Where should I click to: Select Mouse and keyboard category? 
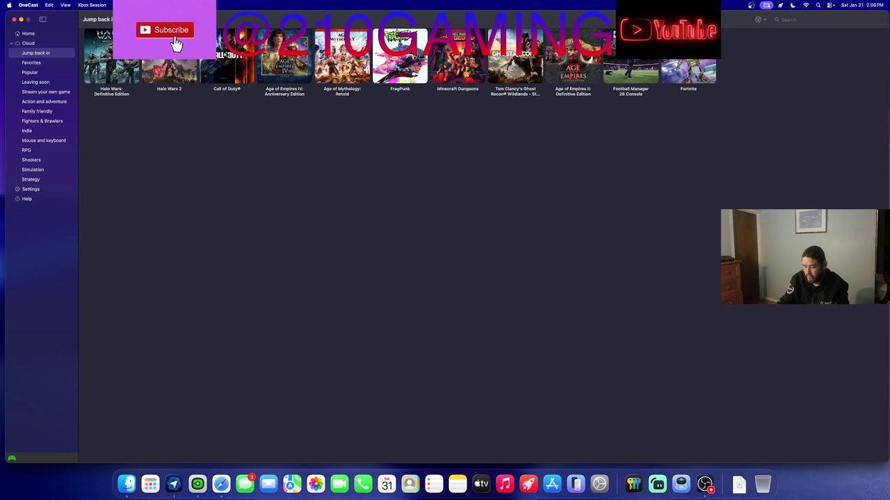[43, 140]
